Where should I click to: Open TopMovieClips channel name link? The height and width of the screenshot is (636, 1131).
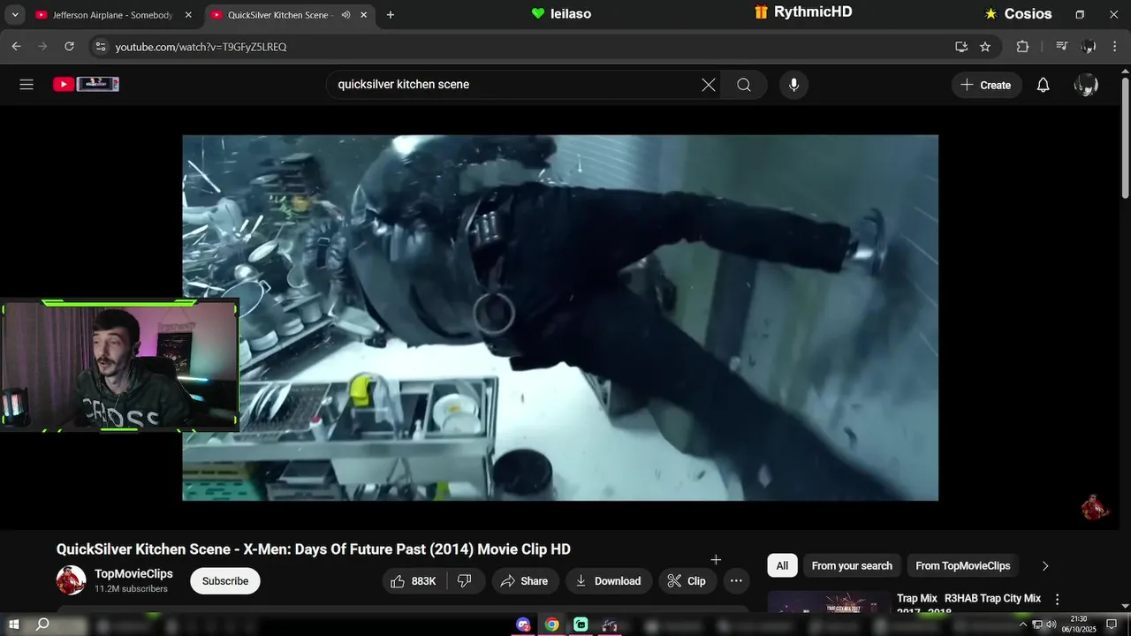(133, 573)
